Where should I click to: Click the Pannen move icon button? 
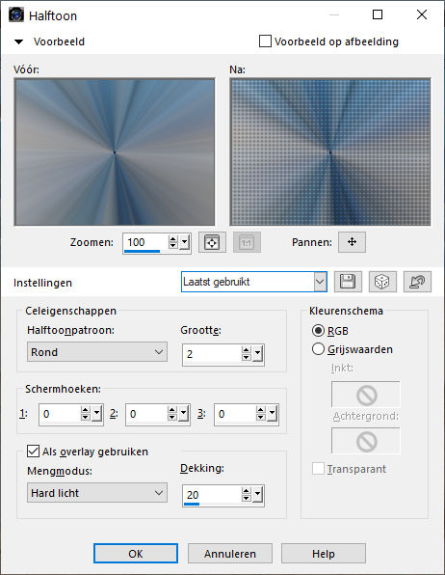352,242
